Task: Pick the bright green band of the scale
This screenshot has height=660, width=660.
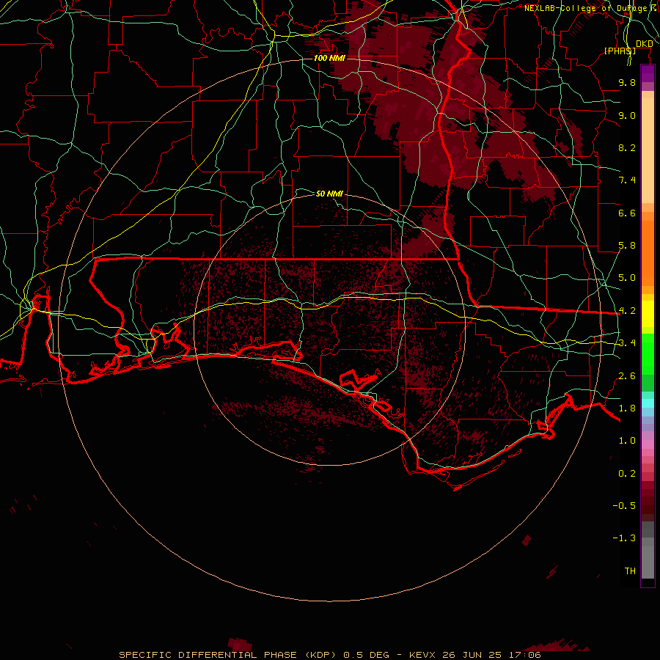Action: (x=648, y=354)
